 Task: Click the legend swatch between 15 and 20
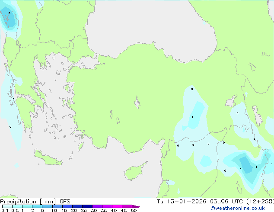[x=67, y=206]
